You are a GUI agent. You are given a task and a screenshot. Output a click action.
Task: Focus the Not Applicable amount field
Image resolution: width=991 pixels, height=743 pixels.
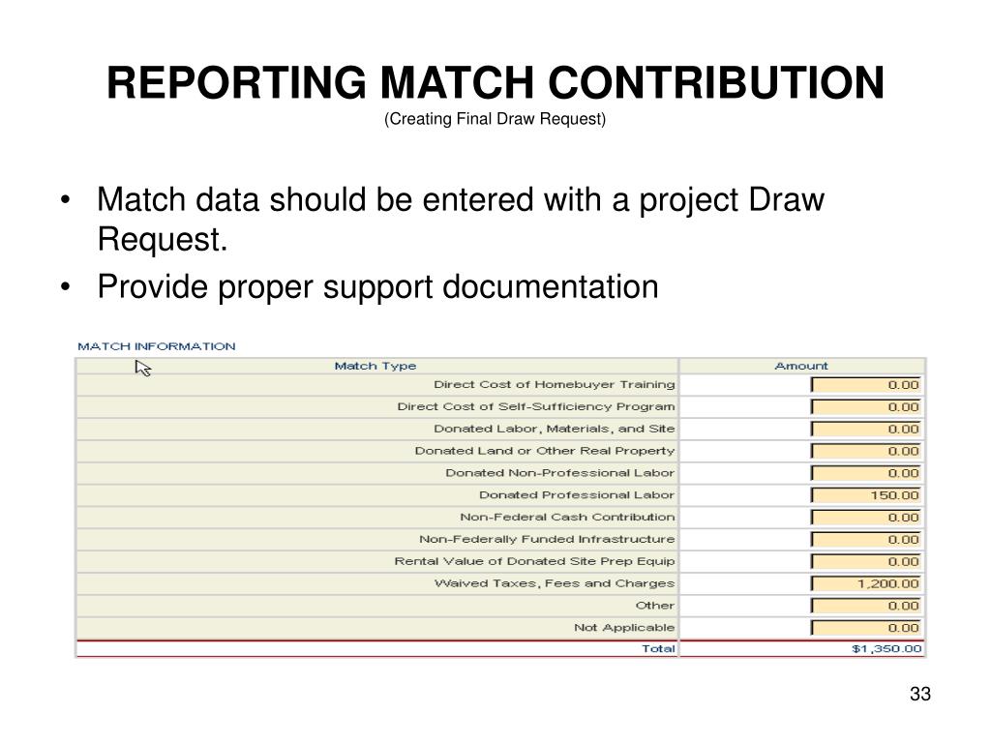(x=866, y=628)
